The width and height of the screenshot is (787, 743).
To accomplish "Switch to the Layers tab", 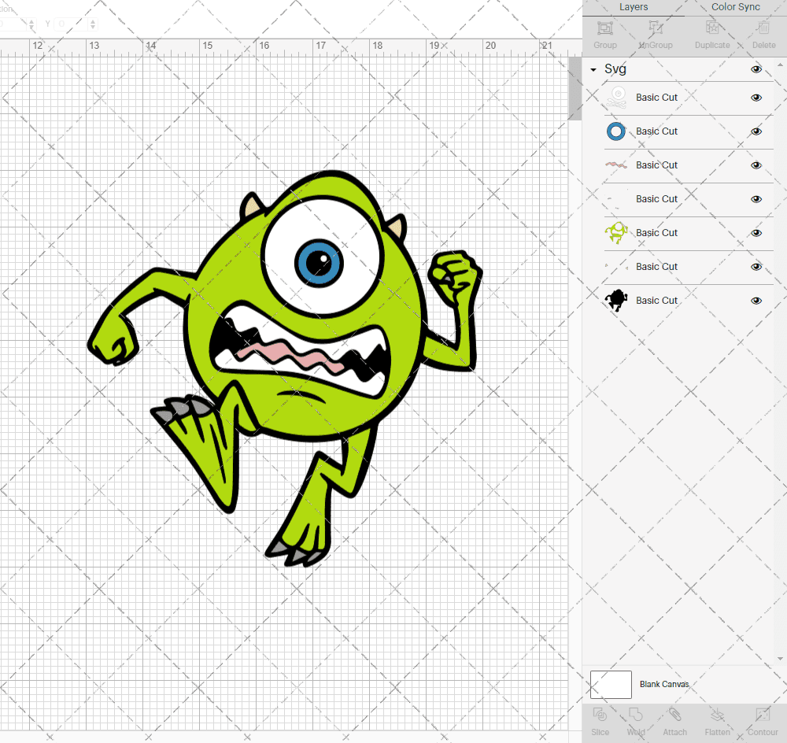I will coord(634,7).
